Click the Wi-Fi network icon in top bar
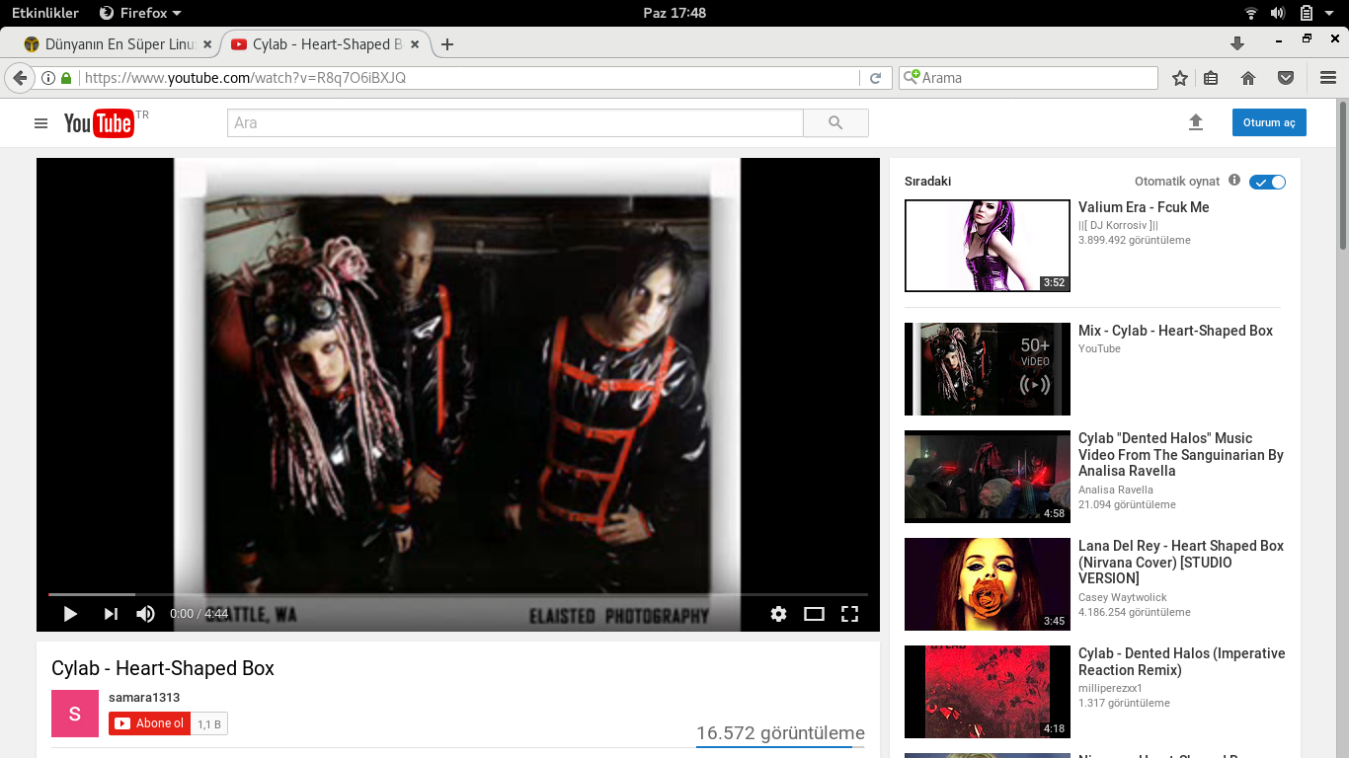The height and width of the screenshot is (758, 1349). click(x=1251, y=13)
